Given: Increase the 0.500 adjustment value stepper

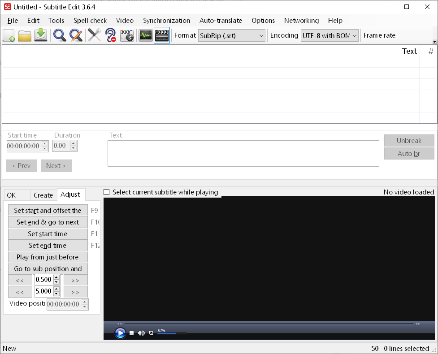Looking at the screenshot, I should tap(57, 277).
